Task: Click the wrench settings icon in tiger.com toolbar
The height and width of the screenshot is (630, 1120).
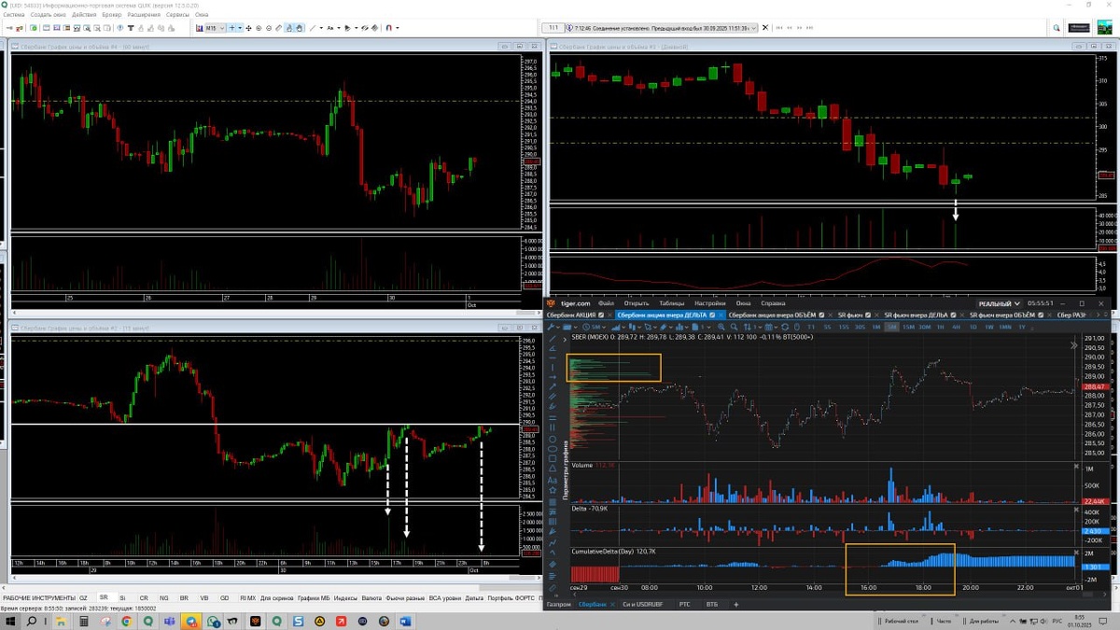Action: pos(552,328)
